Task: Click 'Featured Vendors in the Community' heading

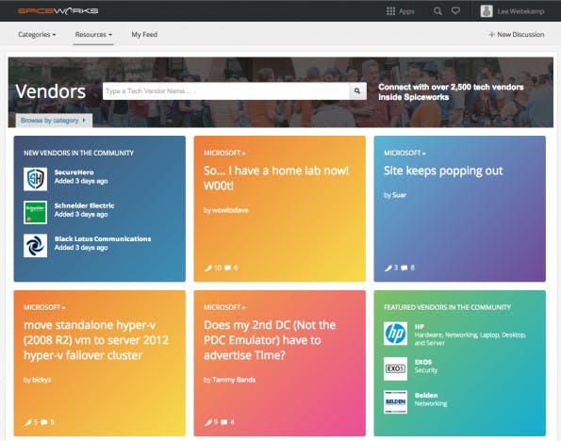Action: (x=447, y=307)
